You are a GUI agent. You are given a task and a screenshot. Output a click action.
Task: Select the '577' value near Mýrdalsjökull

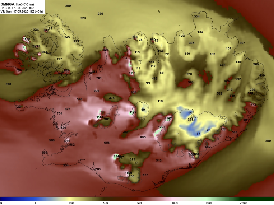coord(145,175)
